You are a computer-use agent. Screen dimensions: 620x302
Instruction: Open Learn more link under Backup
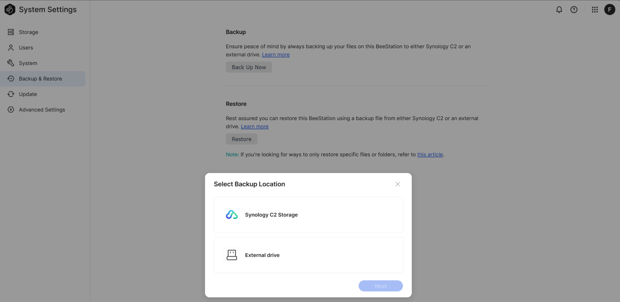(276, 55)
